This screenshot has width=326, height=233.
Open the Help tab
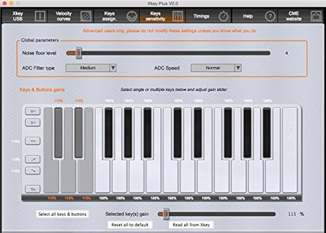(255, 16)
